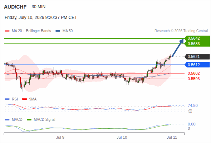Select the MA 20 + Bollinger Bands legend label
The width and height of the screenshot is (211, 143).
click(31, 31)
